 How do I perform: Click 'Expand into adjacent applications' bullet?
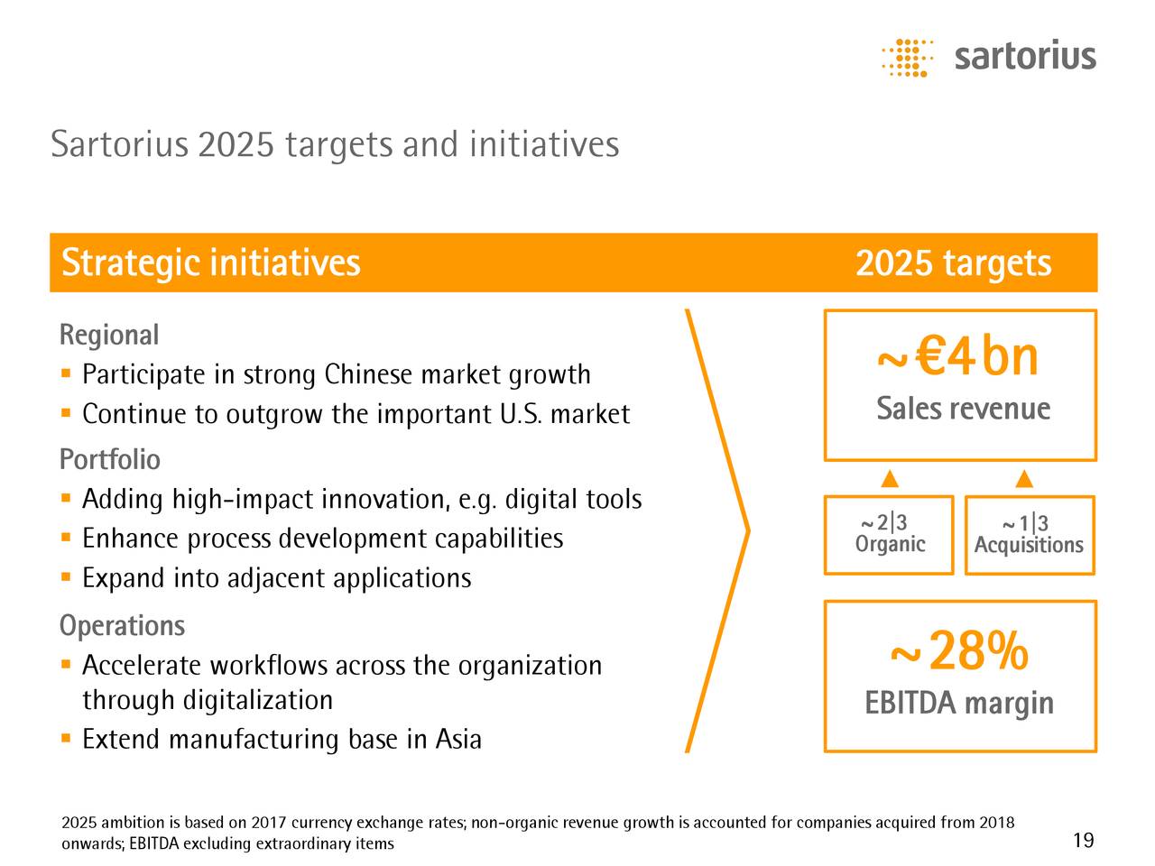[276, 578]
